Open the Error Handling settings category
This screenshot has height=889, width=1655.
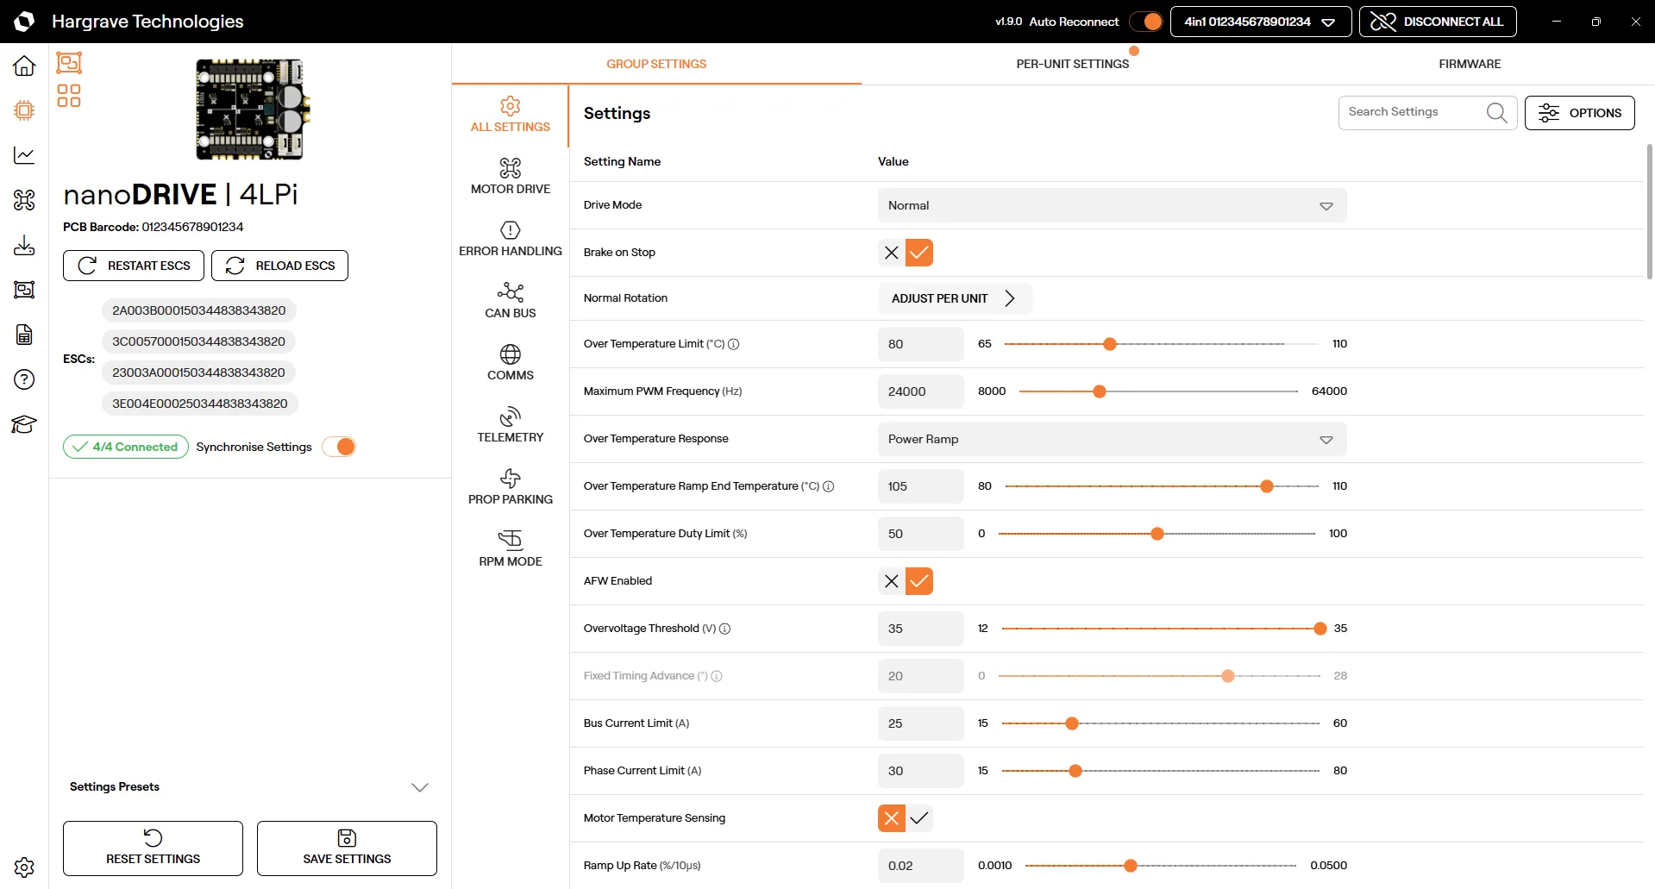[x=511, y=239]
